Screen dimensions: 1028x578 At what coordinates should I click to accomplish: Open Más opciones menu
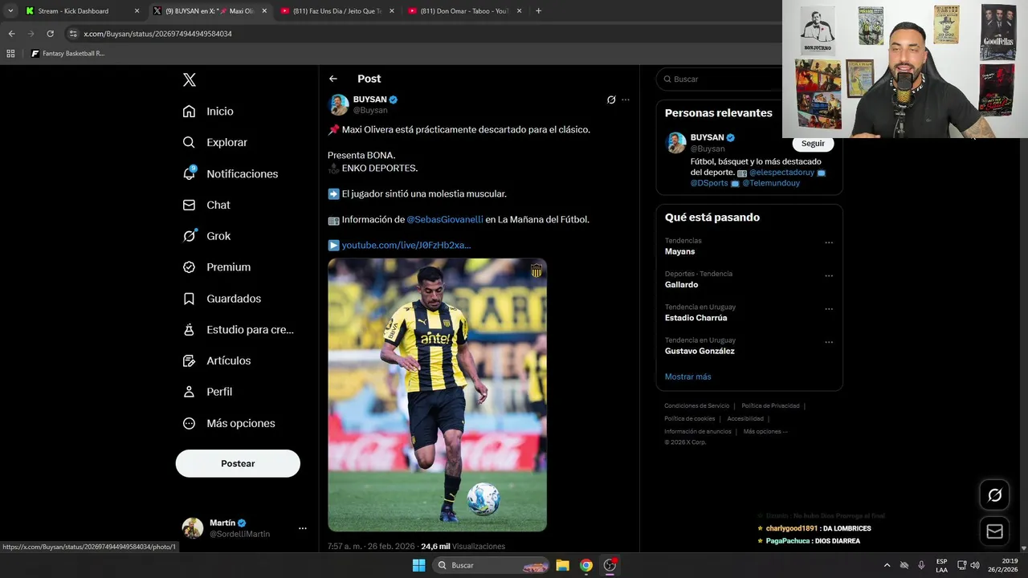229,423
